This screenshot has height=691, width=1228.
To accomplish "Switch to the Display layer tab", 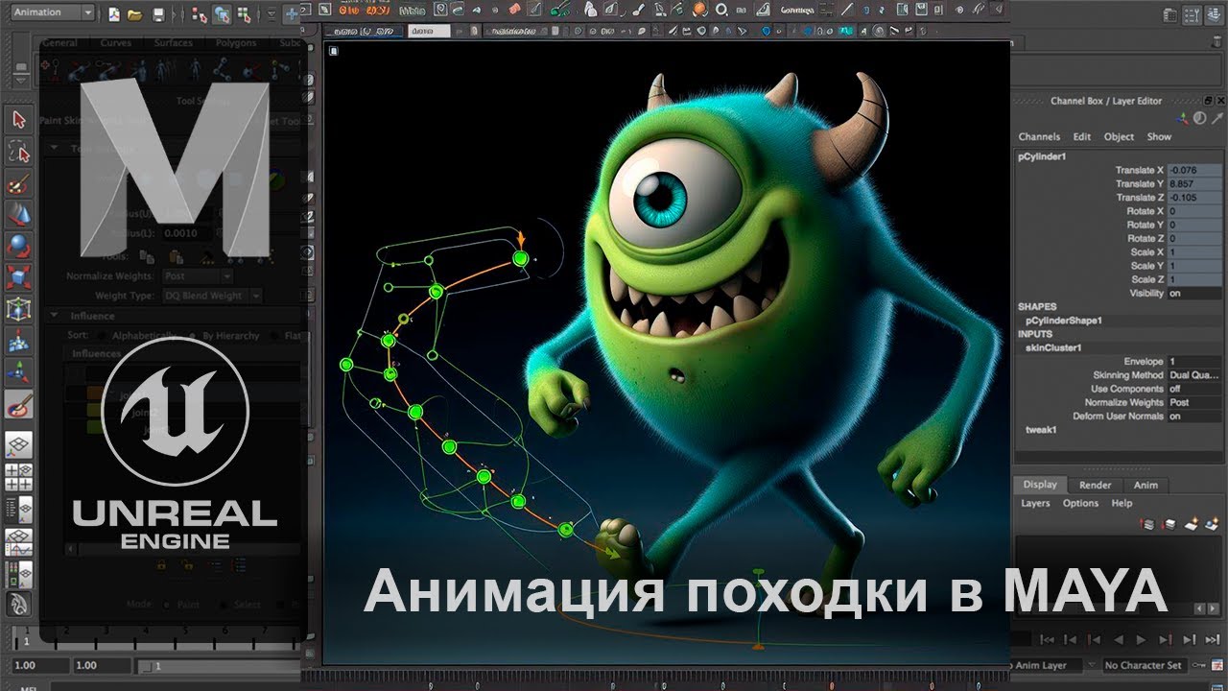I will pyautogui.click(x=1039, y=485).
